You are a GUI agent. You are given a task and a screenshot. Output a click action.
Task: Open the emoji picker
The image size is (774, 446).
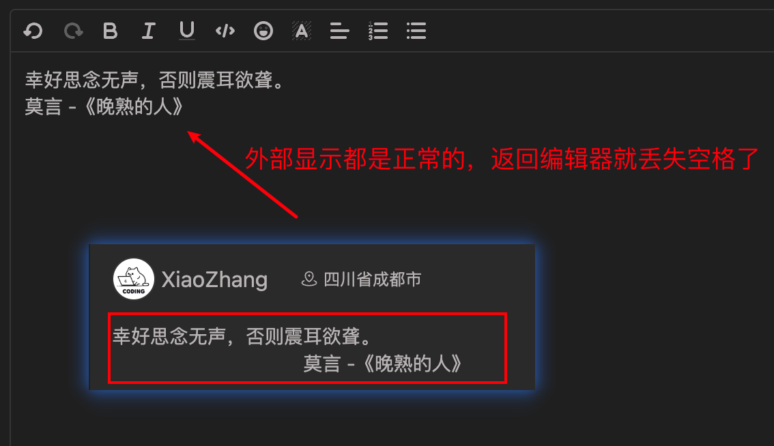(x=263, y=31)
